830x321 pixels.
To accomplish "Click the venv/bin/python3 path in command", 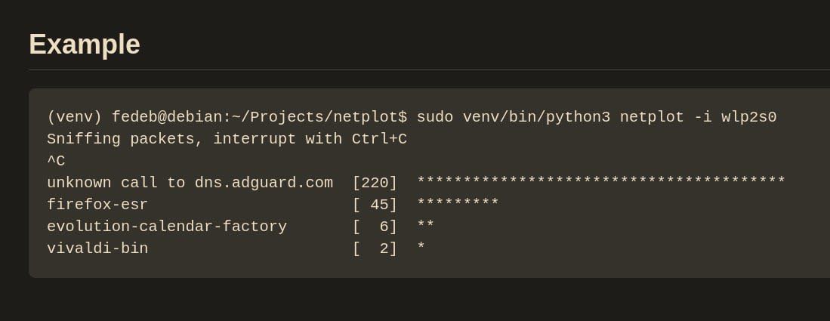I will [536, 117].
